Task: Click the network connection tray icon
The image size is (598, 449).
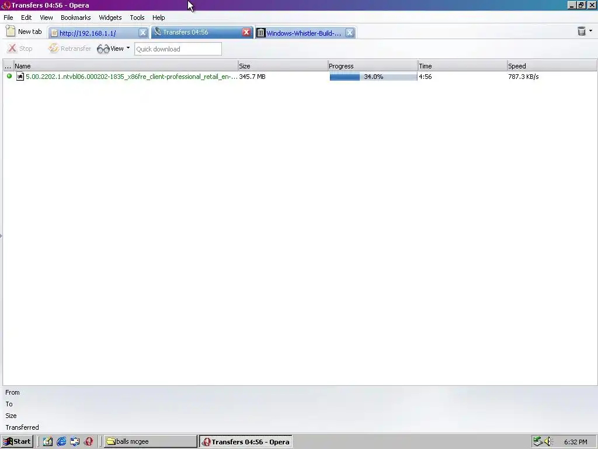Action: (x=538, y=441)
